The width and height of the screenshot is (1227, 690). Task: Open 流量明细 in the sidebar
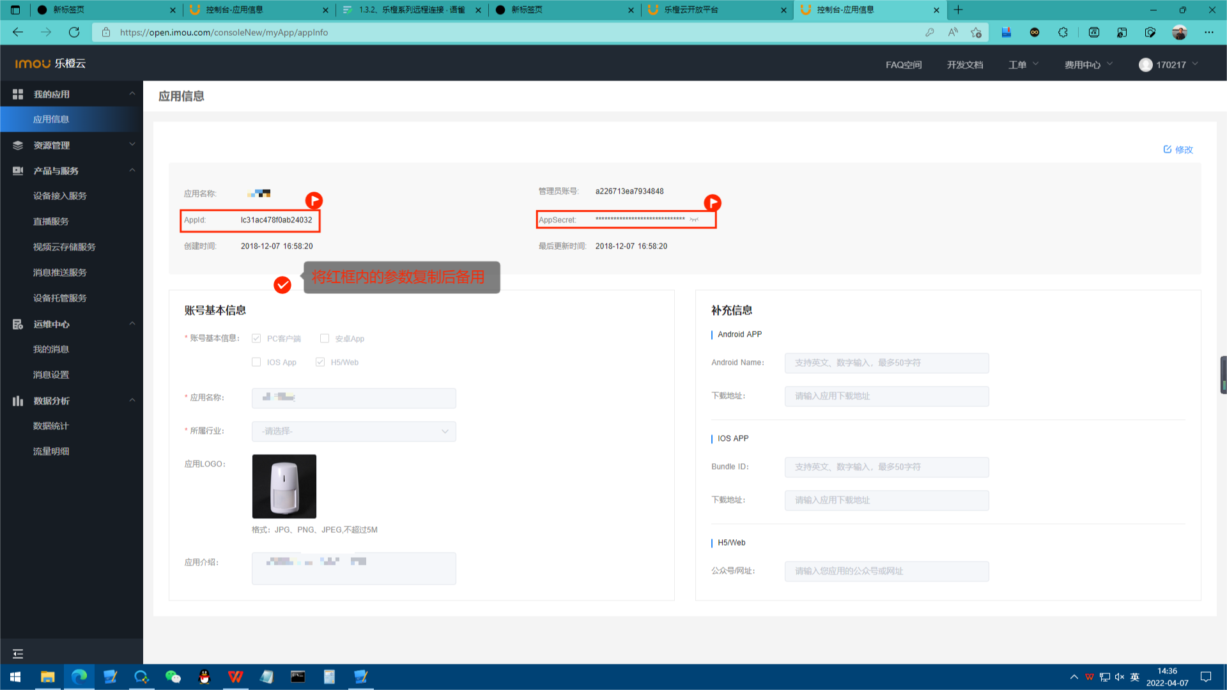tap(50, 452)
